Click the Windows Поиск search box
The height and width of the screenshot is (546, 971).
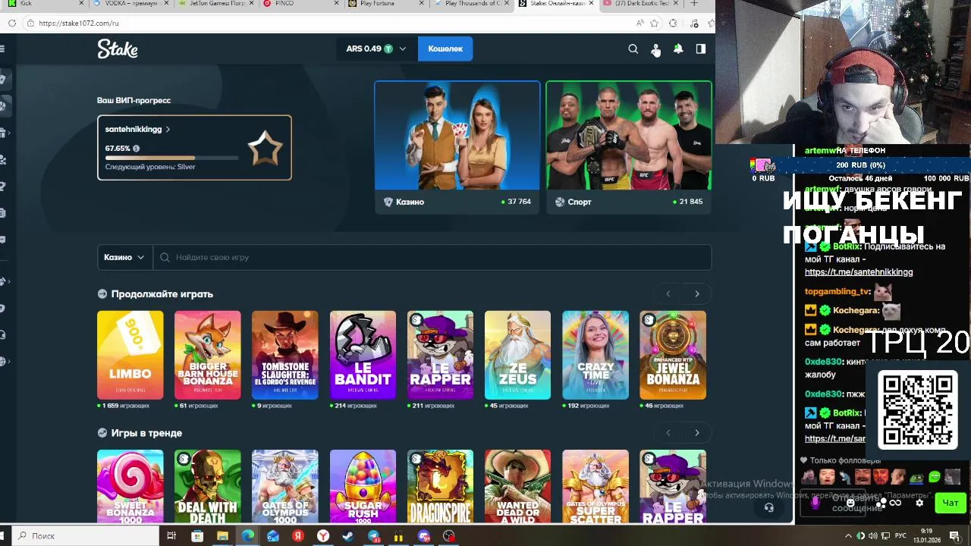[x=83, y=536]
